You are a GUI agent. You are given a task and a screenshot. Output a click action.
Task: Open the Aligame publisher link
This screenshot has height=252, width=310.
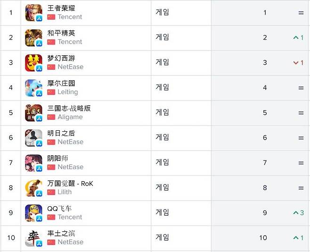point(70,117)
